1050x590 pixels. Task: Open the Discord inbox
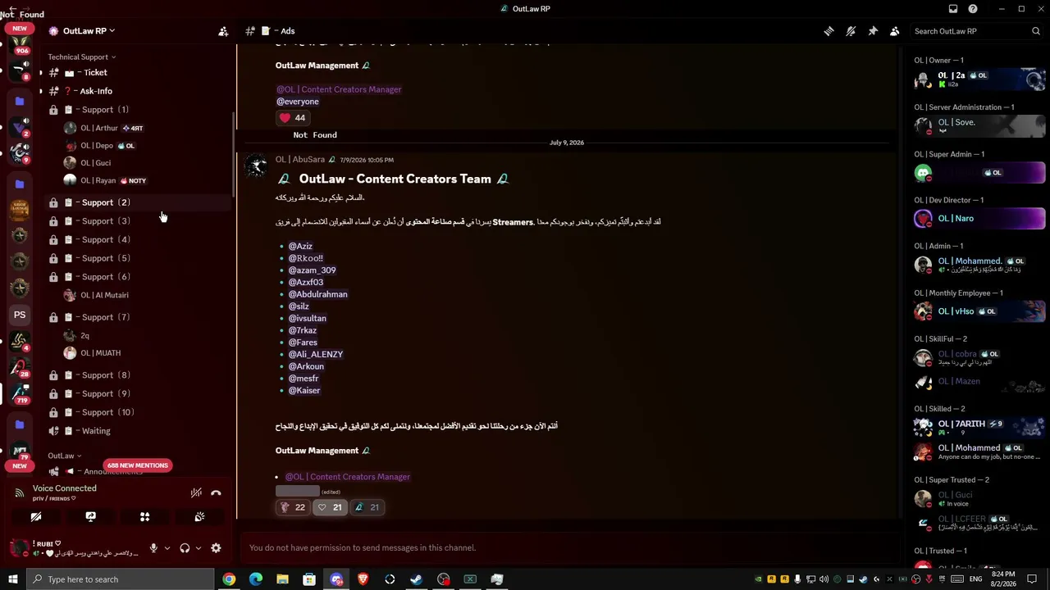coord(953,9)
